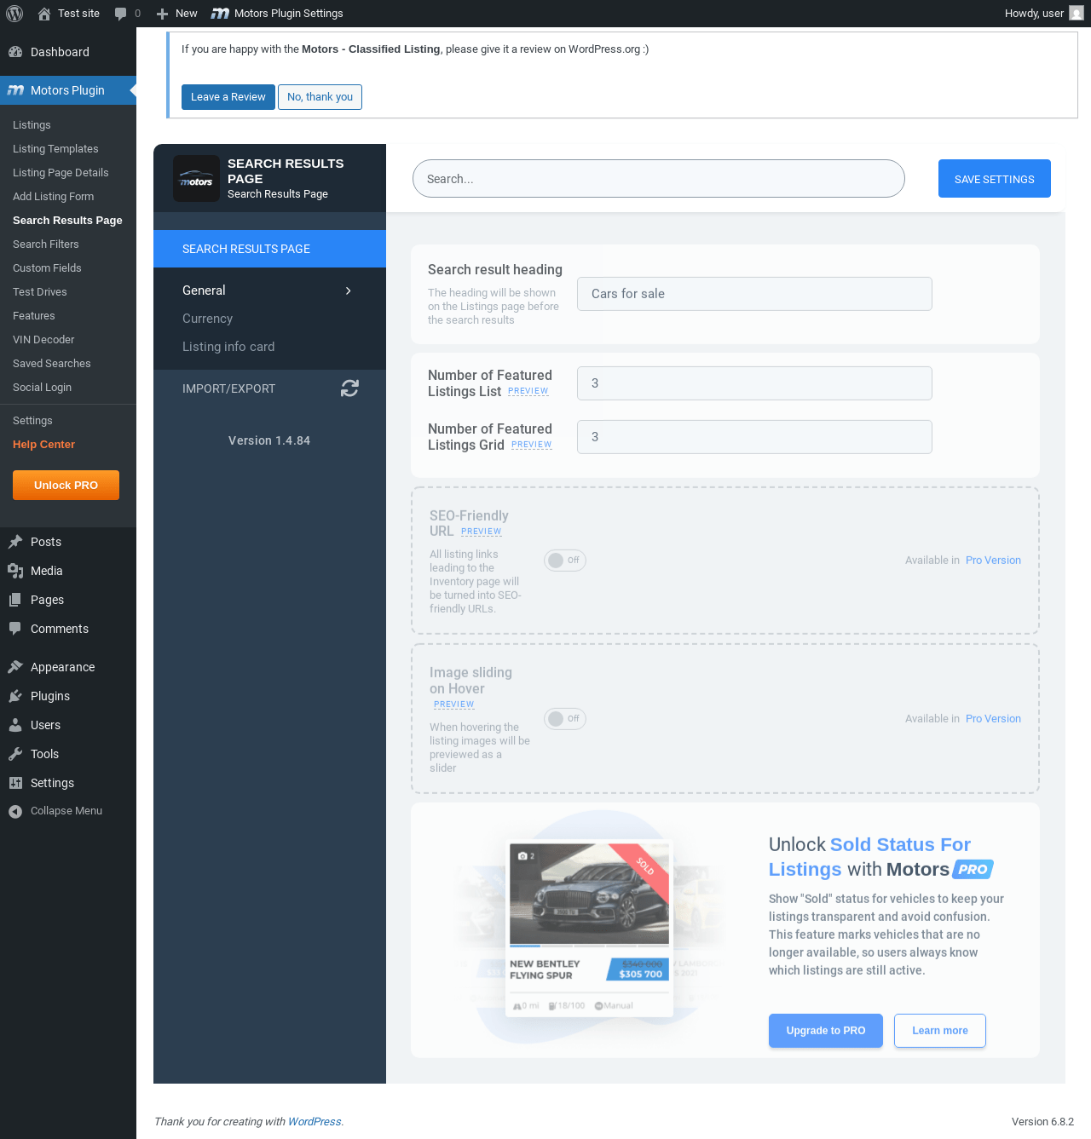
Task: Click the Dashboard gauge icon
Action: (15, 52)
